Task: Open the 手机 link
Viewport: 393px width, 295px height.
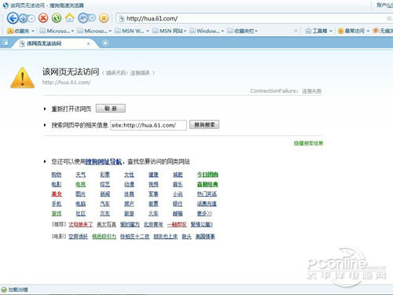Action: pos(57,204)
